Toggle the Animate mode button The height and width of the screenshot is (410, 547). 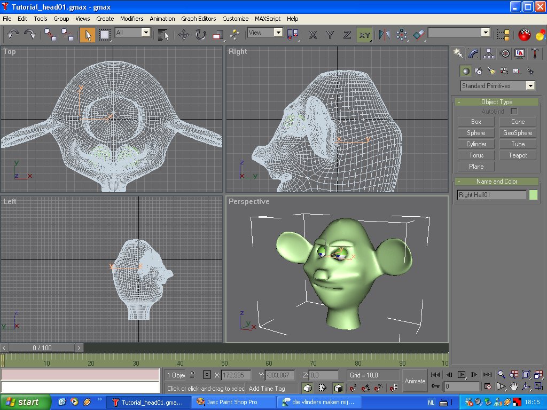415,381
